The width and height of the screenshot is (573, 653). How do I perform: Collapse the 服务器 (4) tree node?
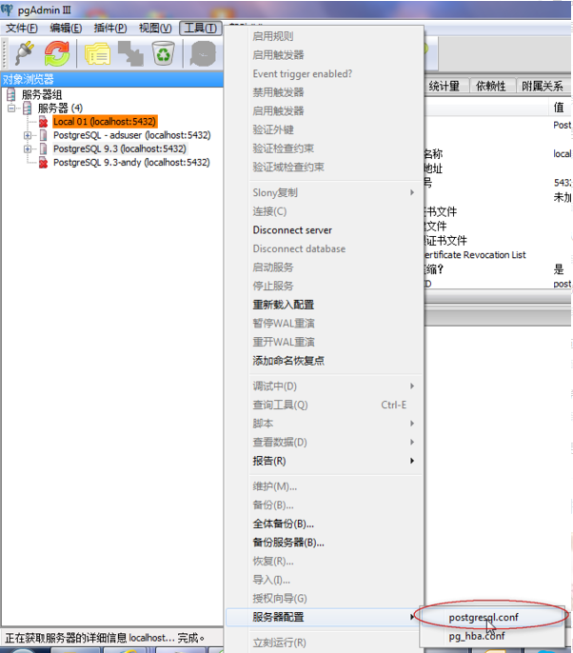[11, 109]
